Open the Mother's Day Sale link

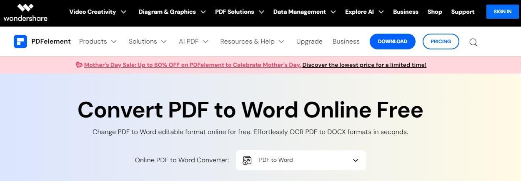(193, 65)
